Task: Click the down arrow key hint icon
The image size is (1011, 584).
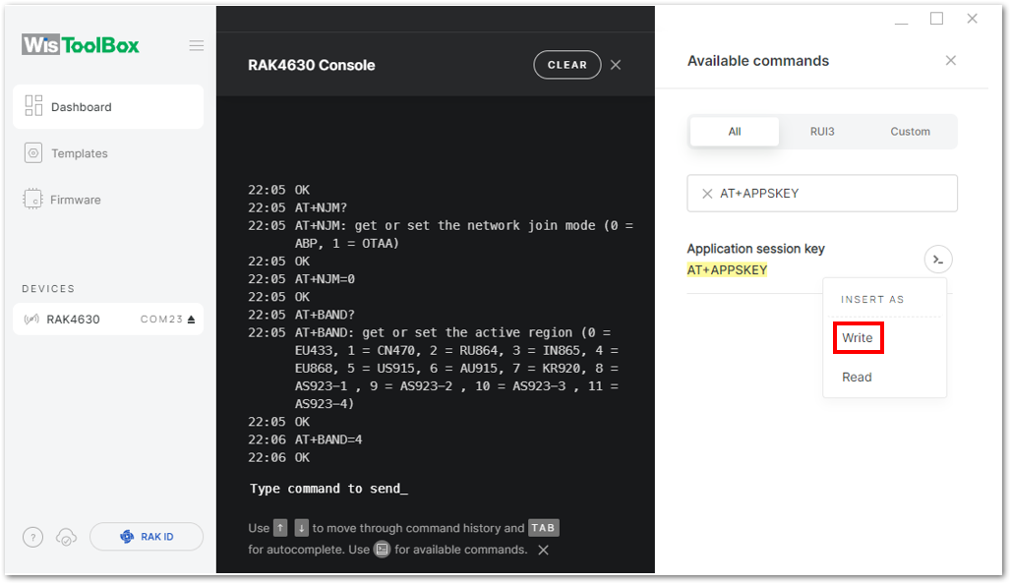Action: coord(301,528)
